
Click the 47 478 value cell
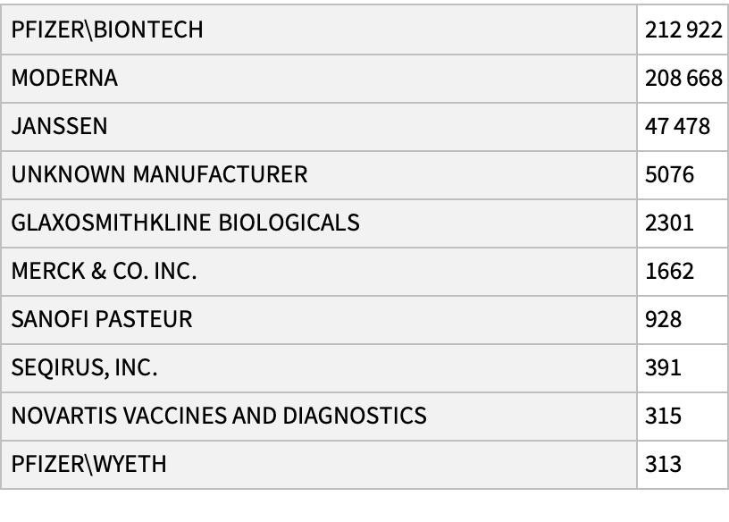click(x=677, y=126)
